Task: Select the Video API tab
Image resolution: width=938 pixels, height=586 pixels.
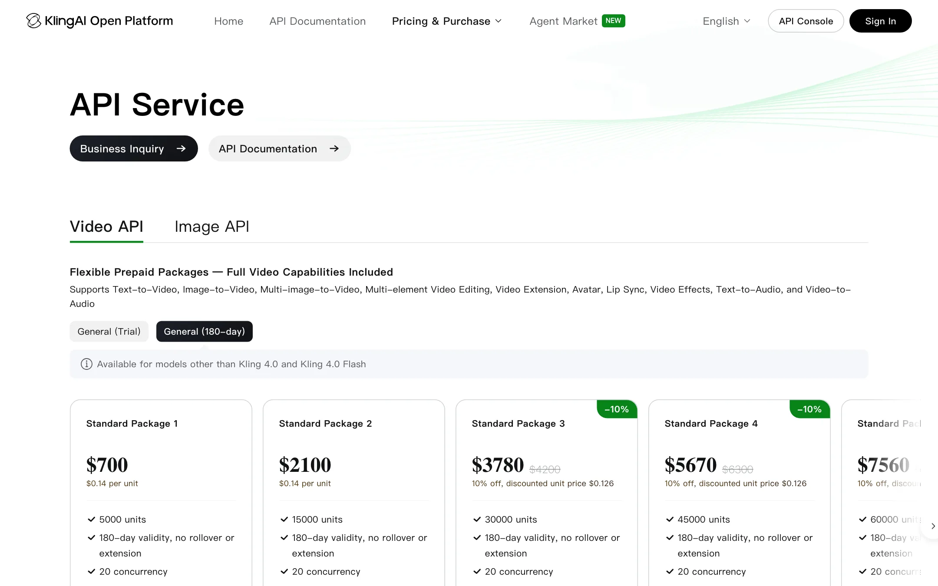Action: click(x=106, y=227)
